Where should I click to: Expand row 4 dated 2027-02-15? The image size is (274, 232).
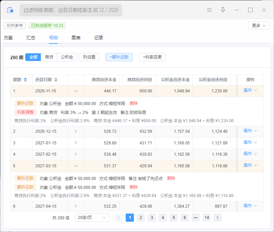76,154
